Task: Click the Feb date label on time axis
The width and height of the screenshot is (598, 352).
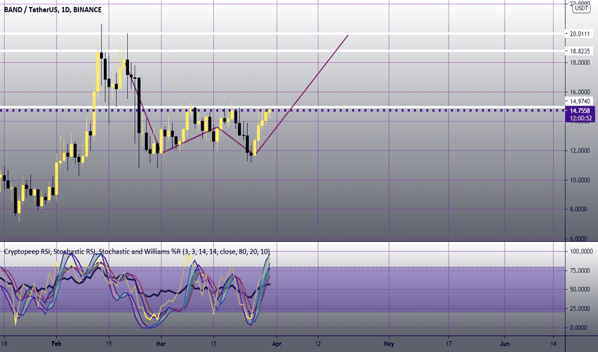Action: tap(56, 344)
